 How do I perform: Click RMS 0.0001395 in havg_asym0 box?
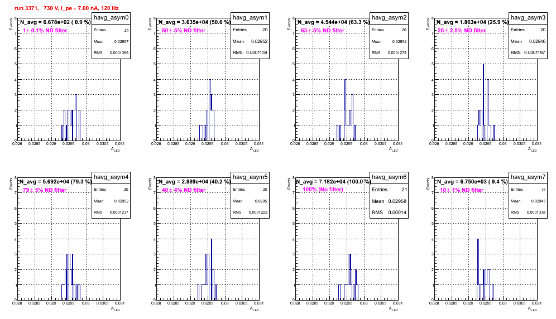tap(111, 52)
